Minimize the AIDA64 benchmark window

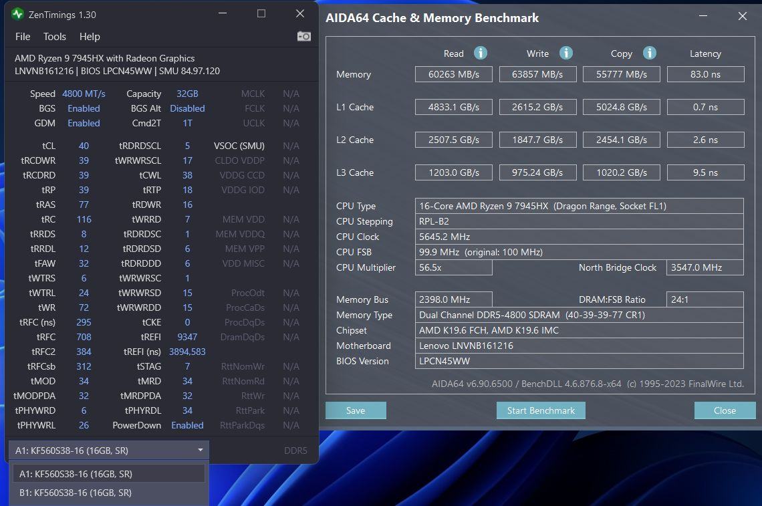pos(703,16)
